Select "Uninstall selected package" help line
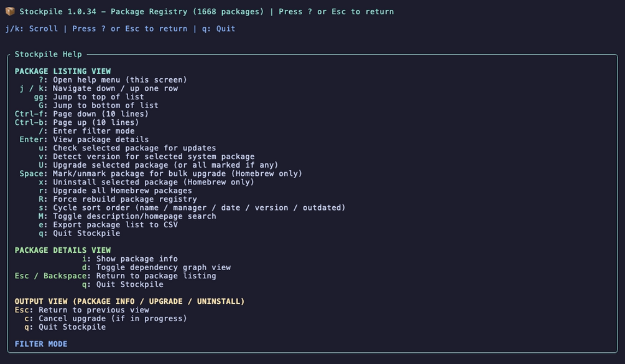 pyautogui.click(x=146, y=182)
